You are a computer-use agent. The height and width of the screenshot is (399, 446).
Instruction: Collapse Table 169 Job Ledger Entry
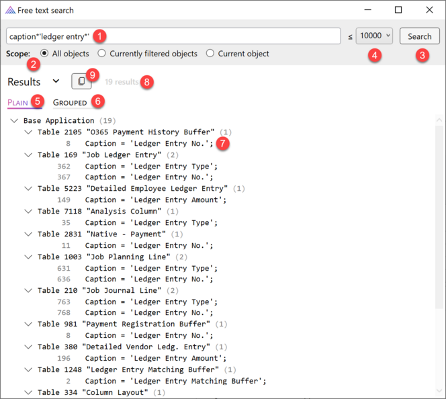28,155
